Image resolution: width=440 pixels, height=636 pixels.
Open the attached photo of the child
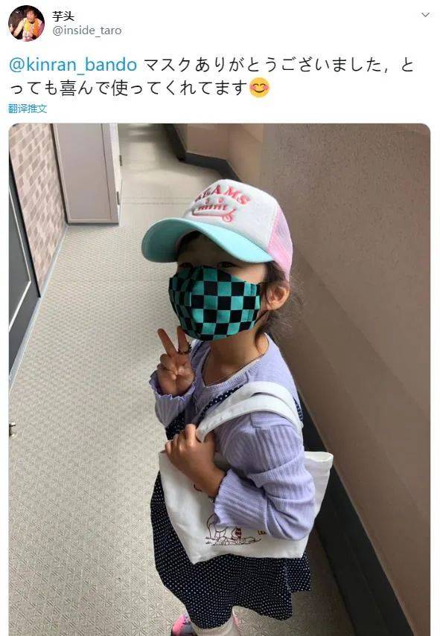[x=219, y=379]
